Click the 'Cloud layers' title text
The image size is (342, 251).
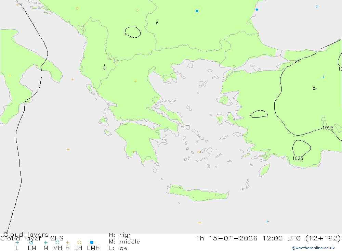(26, 235)
